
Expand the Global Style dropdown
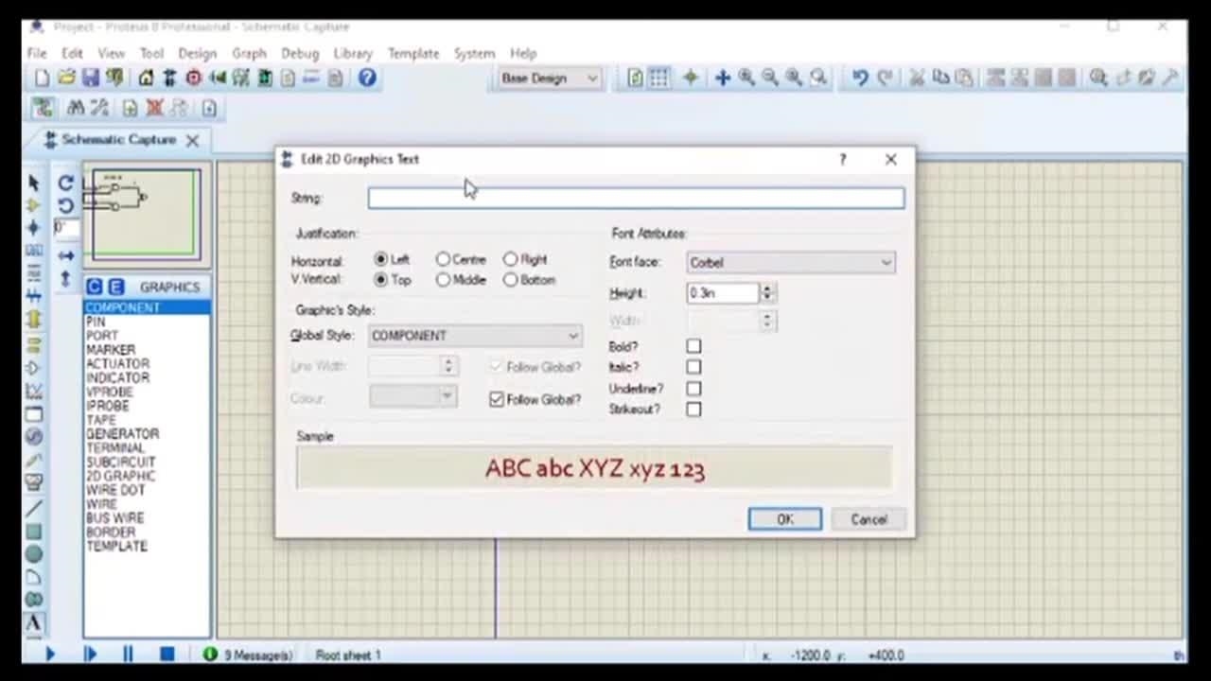(x=474, y=336)
